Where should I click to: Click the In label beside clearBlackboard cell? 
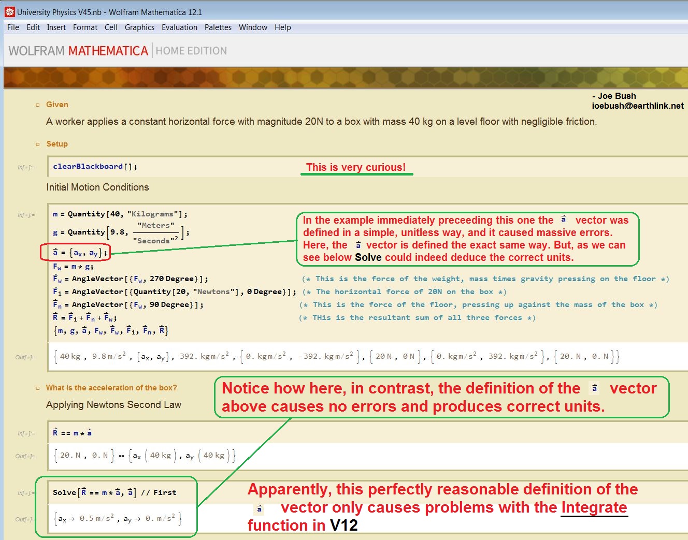point(26,167)
